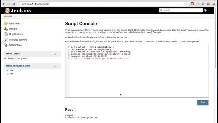
Task: Click the gray globe extension icon
Action: tap(198, 4)
